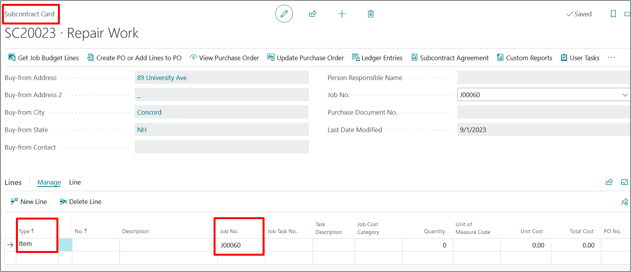Open the Subcontract Agreement report

pyautogui.click(x=450, y=58)
